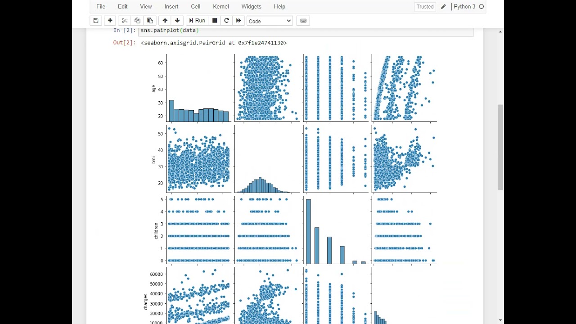Viewport: 576px width, 324px height.
Task: Interrupt the kernel with stop icon
Action: click(215, 21)
